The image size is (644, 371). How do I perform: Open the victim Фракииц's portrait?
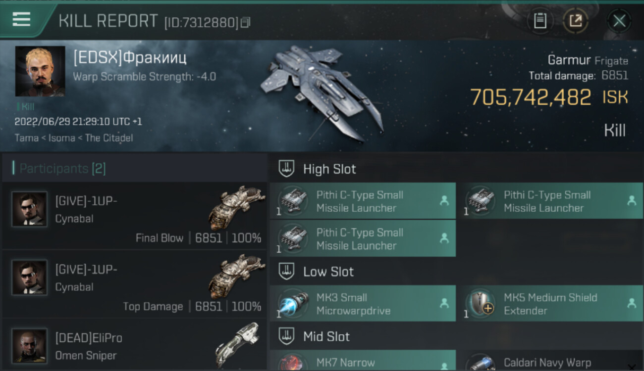pos(40,71)
